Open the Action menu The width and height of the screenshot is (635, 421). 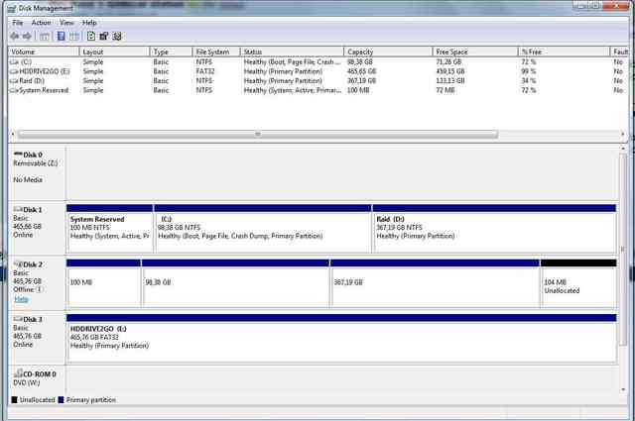click(42, 23)
